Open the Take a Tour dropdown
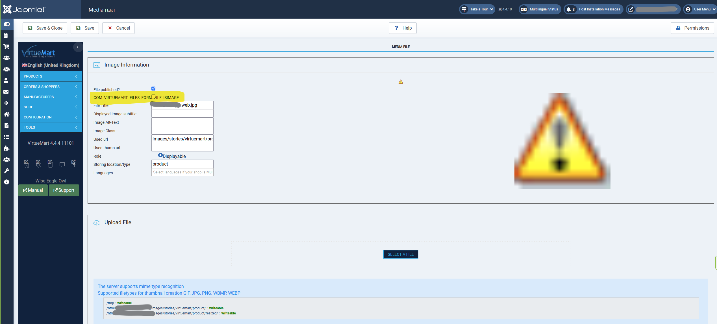This screenshot has width=717, height=324. [x=479, y=9]
